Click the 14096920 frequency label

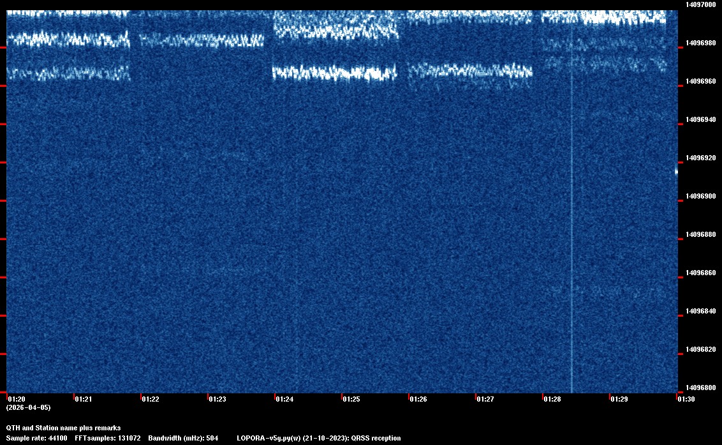point(700,158)
